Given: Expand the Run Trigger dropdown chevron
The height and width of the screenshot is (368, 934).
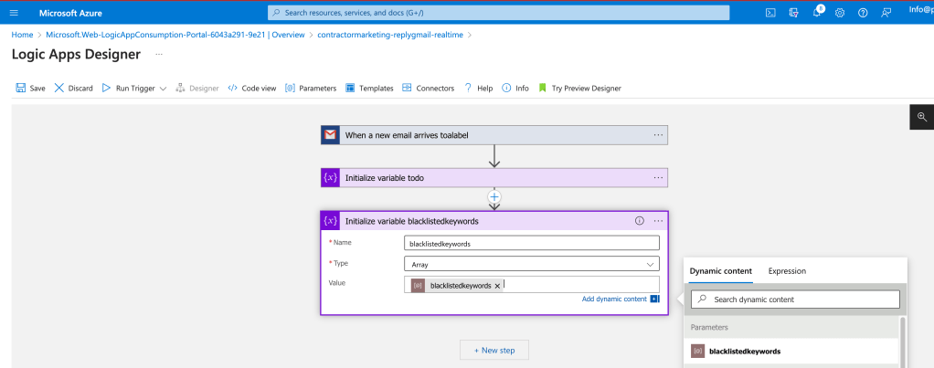Looking at the screenshot, I should (163, 89).
